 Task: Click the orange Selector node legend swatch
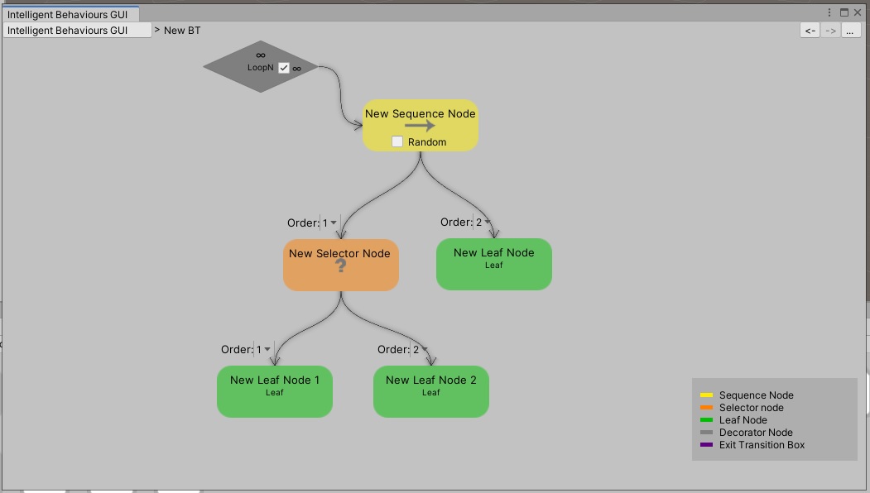706,408
